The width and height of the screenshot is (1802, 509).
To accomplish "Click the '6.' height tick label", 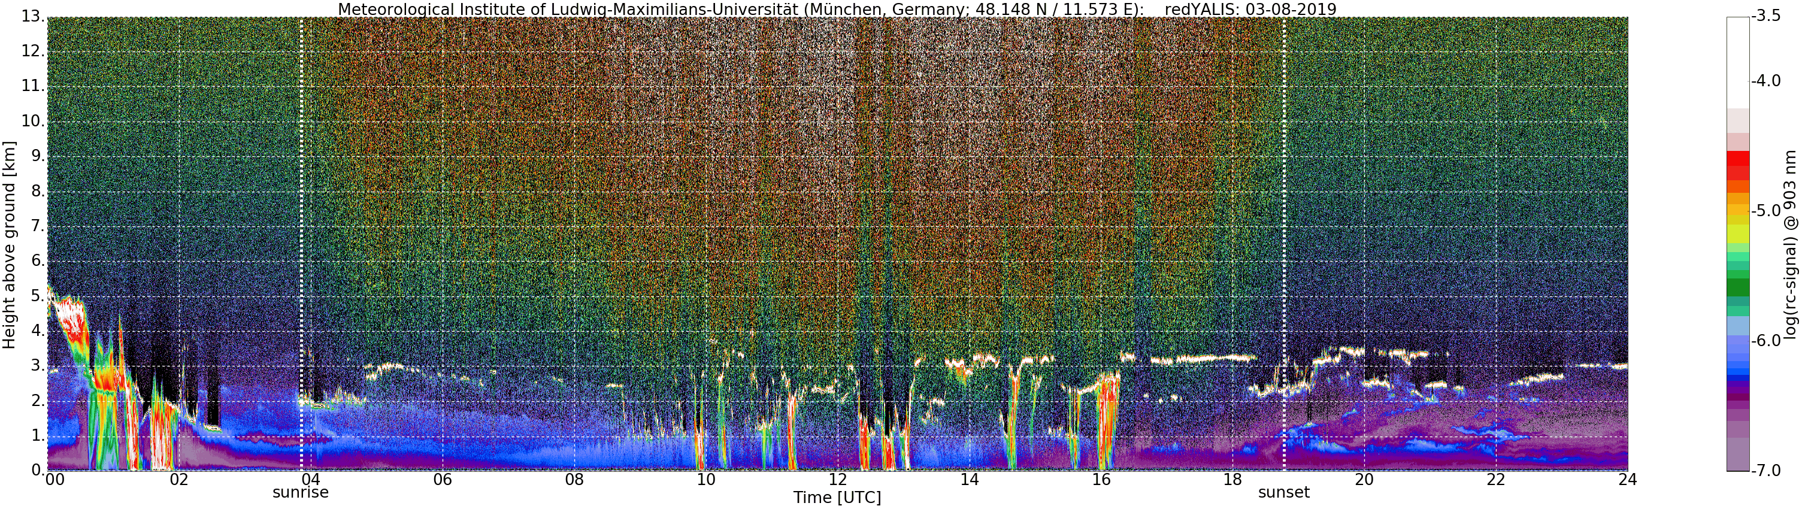I will click(x=38, y=261).
